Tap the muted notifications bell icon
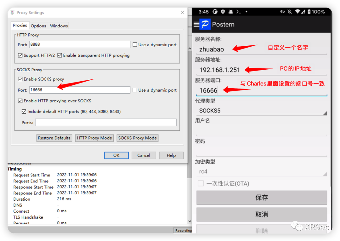The width and height of the screenshot is (340, 241). click(x=290, y=12)
